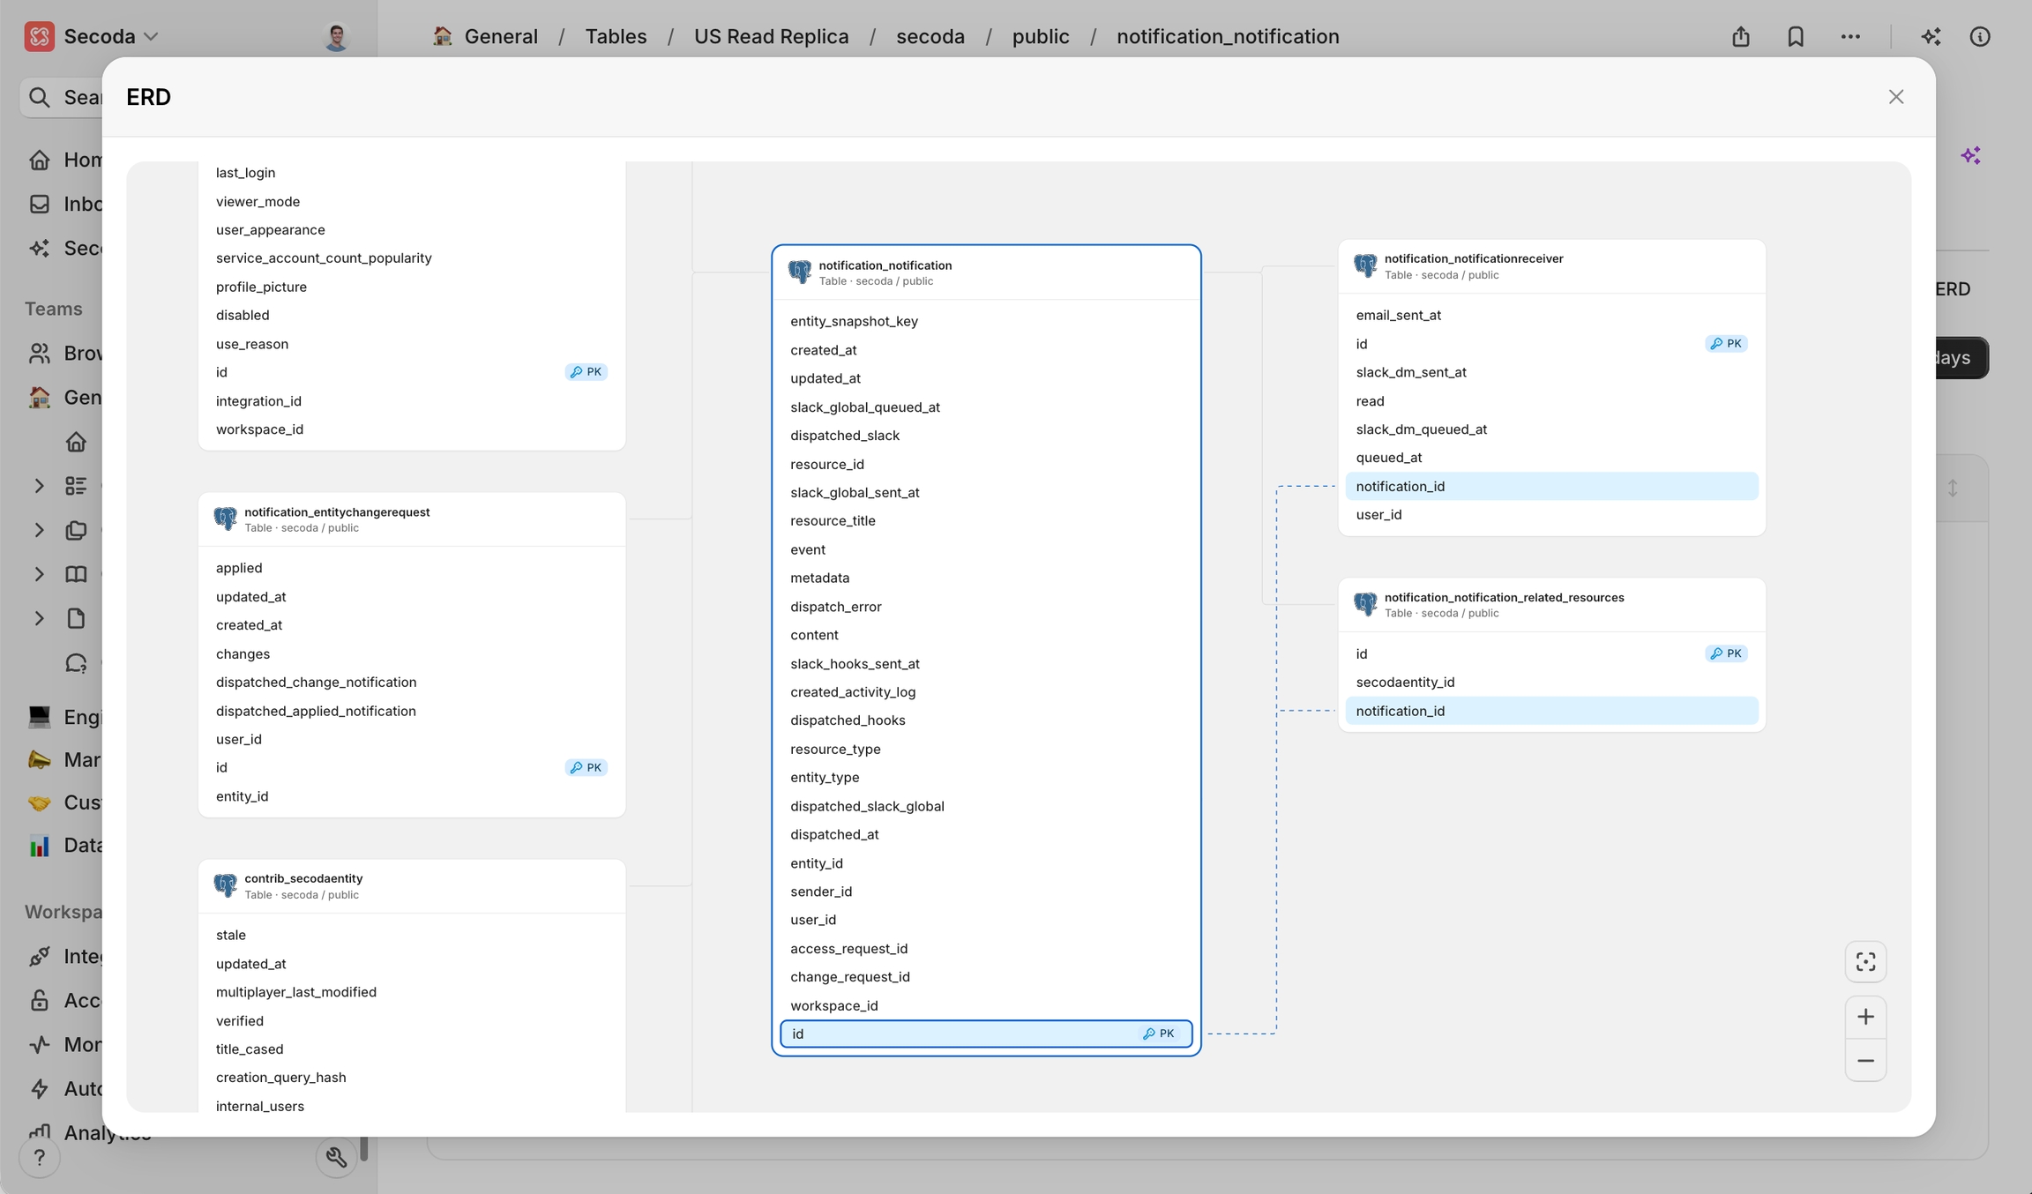Expand the first collapsed sidebar tree item
2032x1194 pixels.
coord(39,485)
